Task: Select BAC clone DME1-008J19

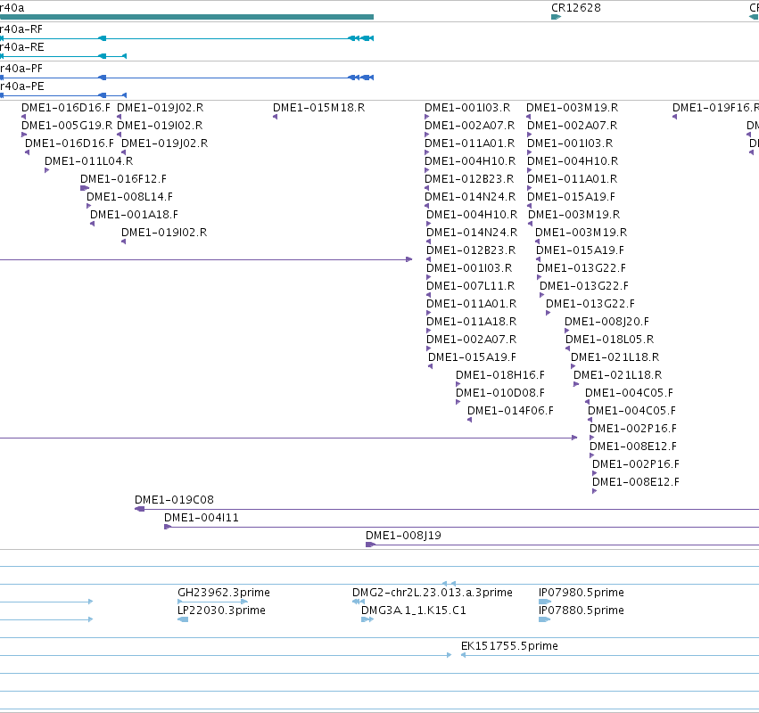Action: pos(403,536)
